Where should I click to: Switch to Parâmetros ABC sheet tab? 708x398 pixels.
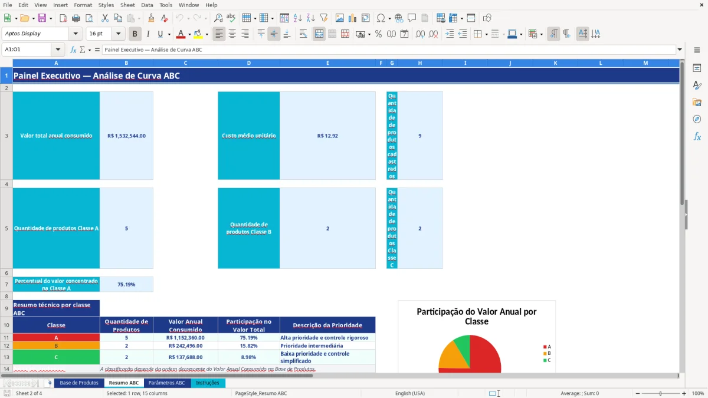pyautogui.click(x=166, y=383)
